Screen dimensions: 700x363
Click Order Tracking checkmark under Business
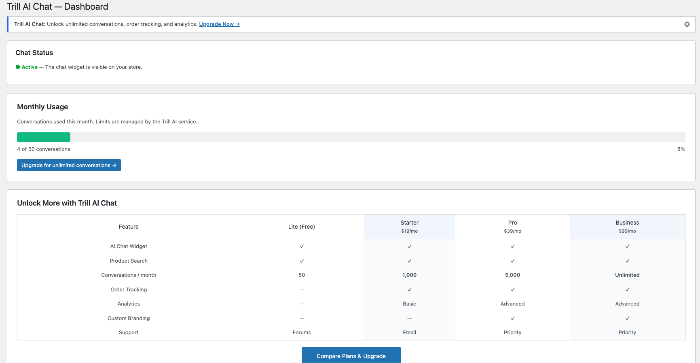627,290
